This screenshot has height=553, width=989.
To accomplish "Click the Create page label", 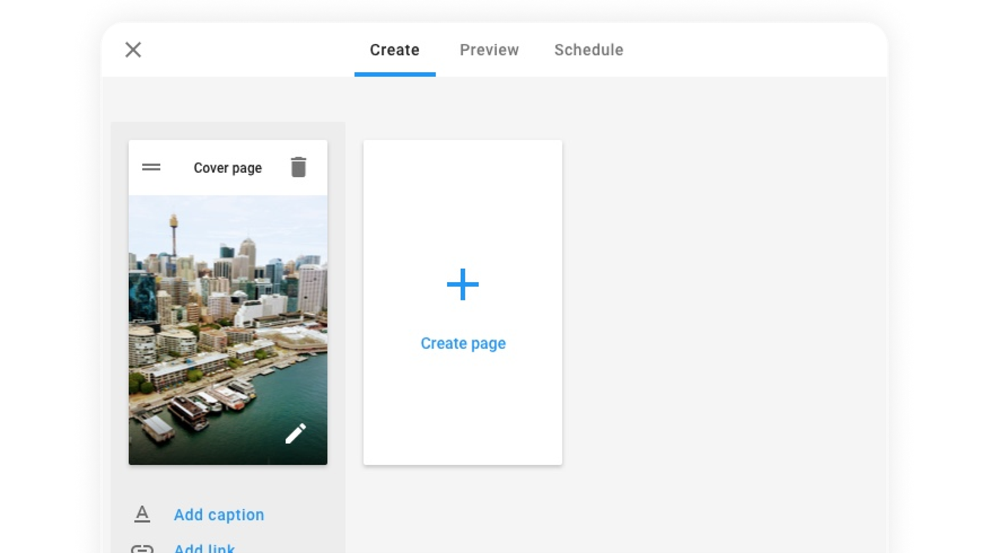I will pyautogui.click(x=463, y=344).
